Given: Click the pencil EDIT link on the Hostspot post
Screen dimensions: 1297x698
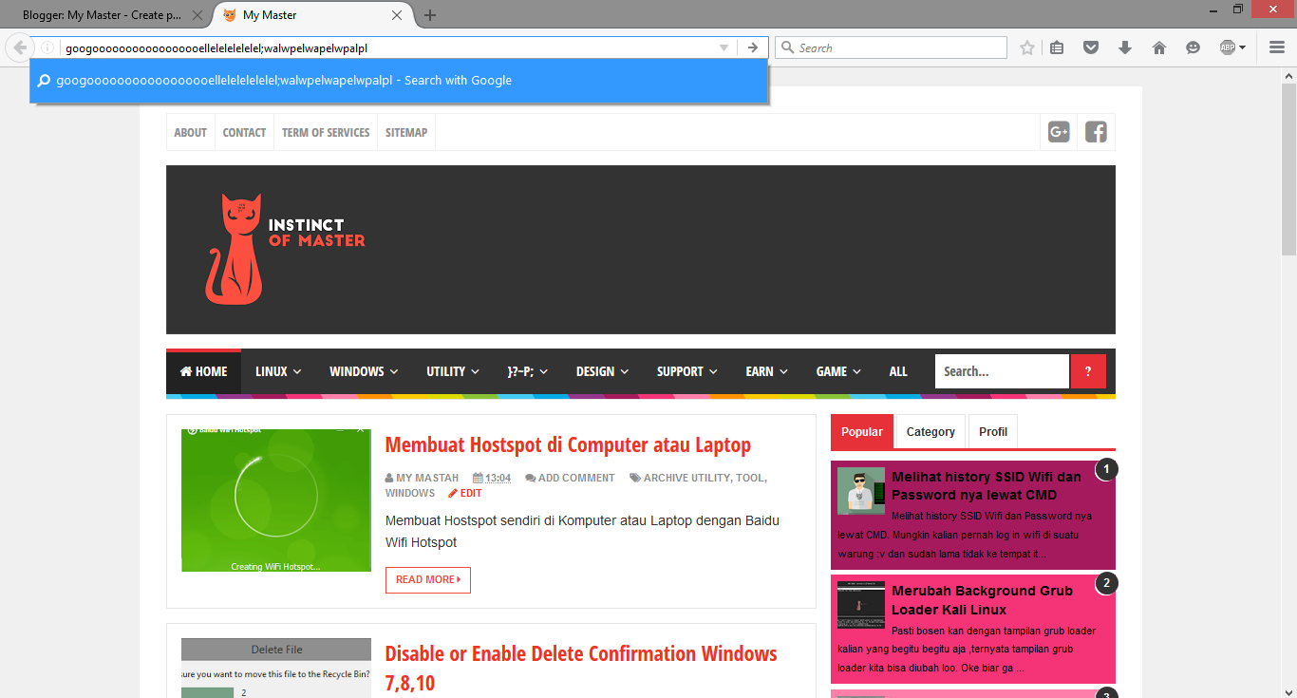Looking at the screenshot, I should click(465, 493).
